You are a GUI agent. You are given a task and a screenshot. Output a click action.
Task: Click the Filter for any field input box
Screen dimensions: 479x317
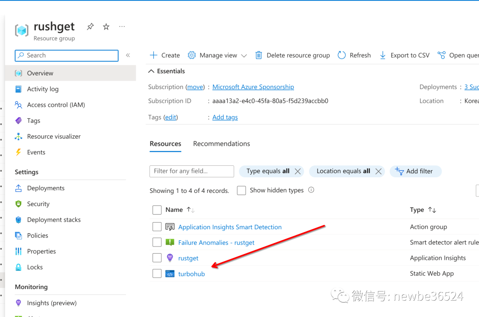pyautogui.click(x=192, y=171)
